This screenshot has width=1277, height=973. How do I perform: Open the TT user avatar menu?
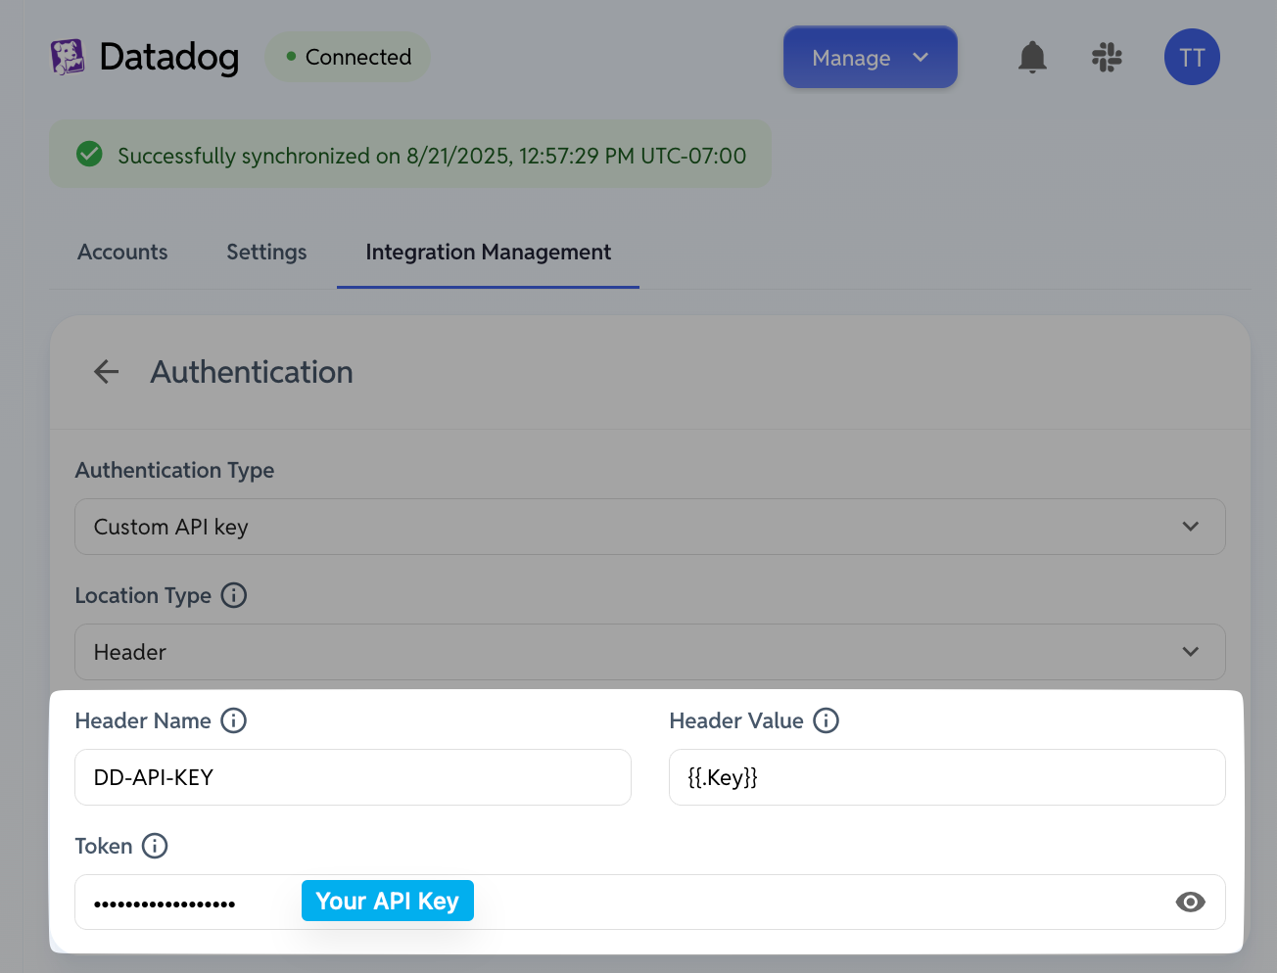1192,57
